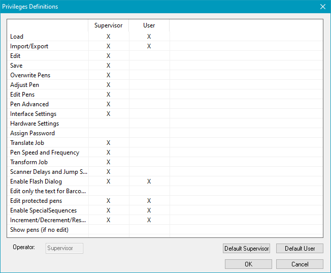
Task: Cancel the Privileges Definitions dialog
Action: [x=300, y=264]
